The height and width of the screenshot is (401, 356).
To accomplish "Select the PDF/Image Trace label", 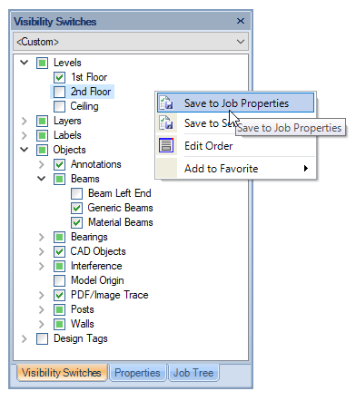I will (x=110, y=295).
